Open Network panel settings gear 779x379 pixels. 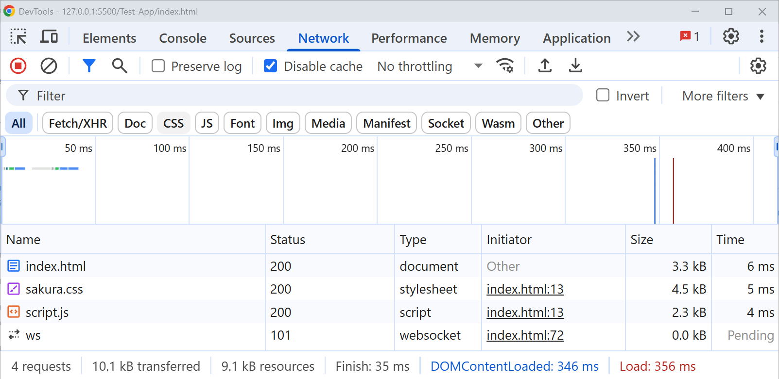tap(758, 66)
